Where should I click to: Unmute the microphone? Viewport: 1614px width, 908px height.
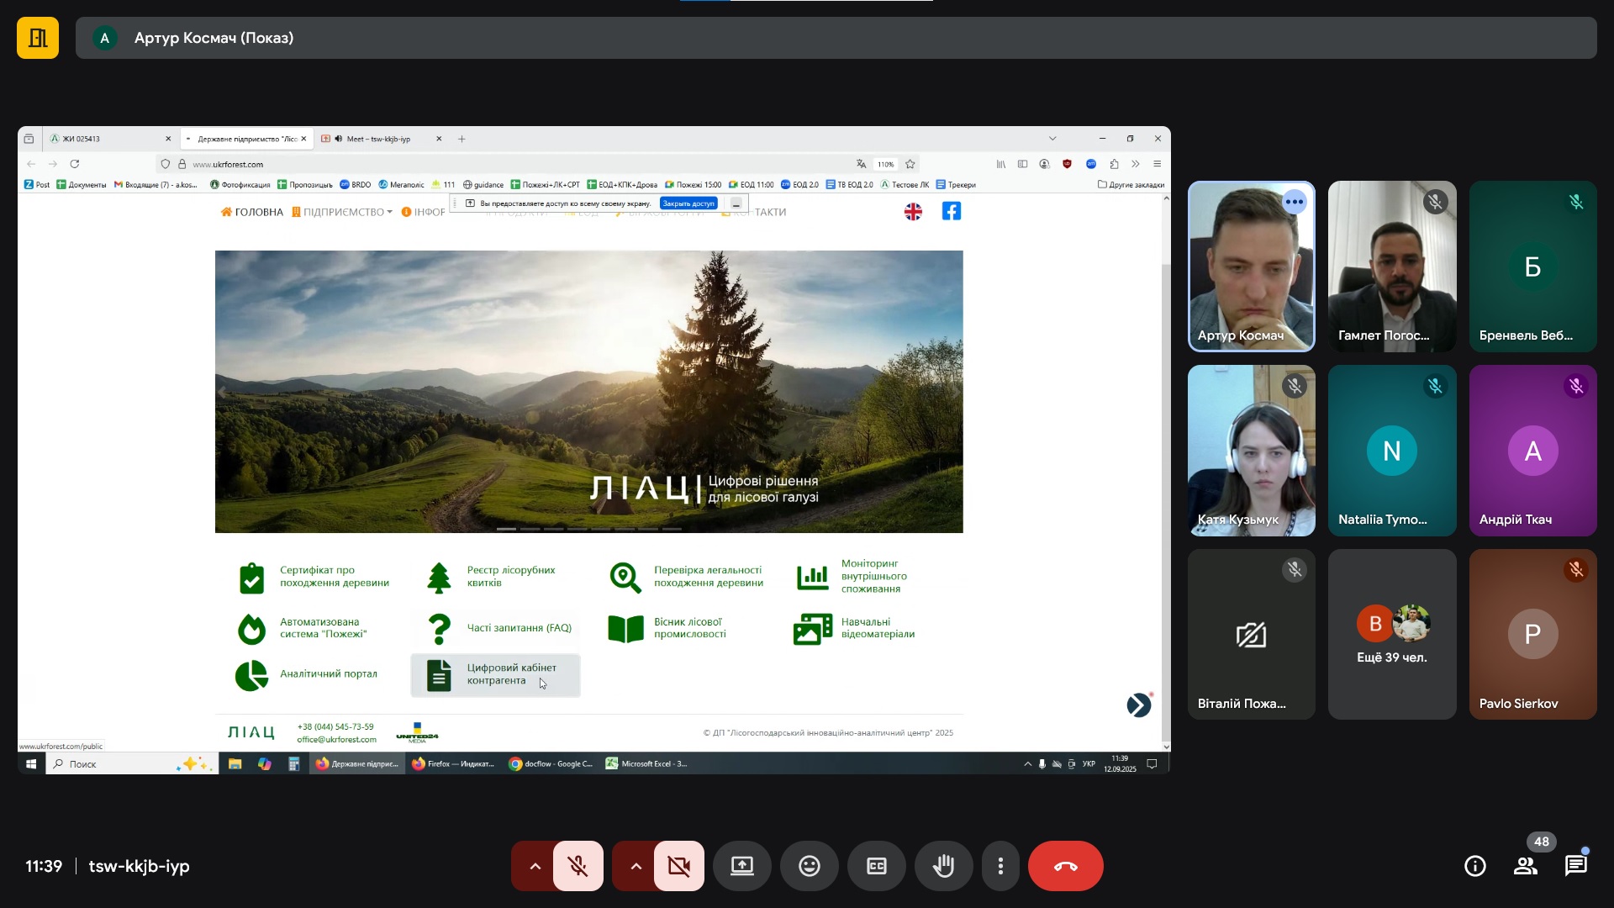(x=578, y=866)
